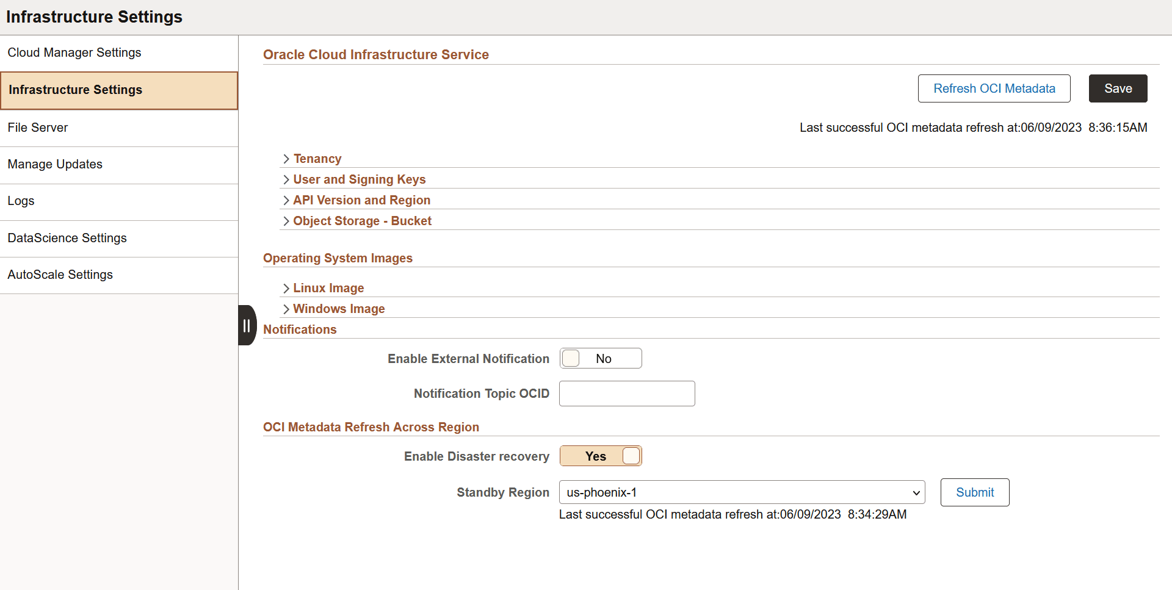Viewport: 1172px width, 590px height.
Task: View the Logs section
Action: pyautogui.click(x=21, y=201)
